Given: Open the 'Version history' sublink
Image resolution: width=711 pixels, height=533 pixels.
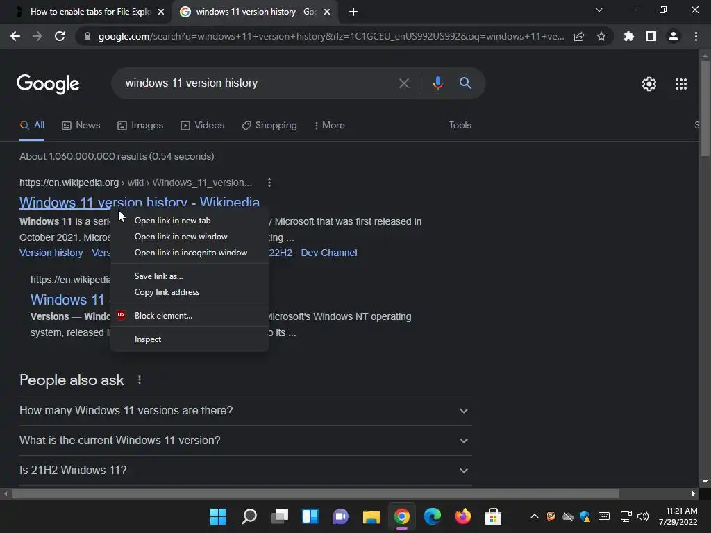Looking at the screenshot, I should [x=51, y=253].
